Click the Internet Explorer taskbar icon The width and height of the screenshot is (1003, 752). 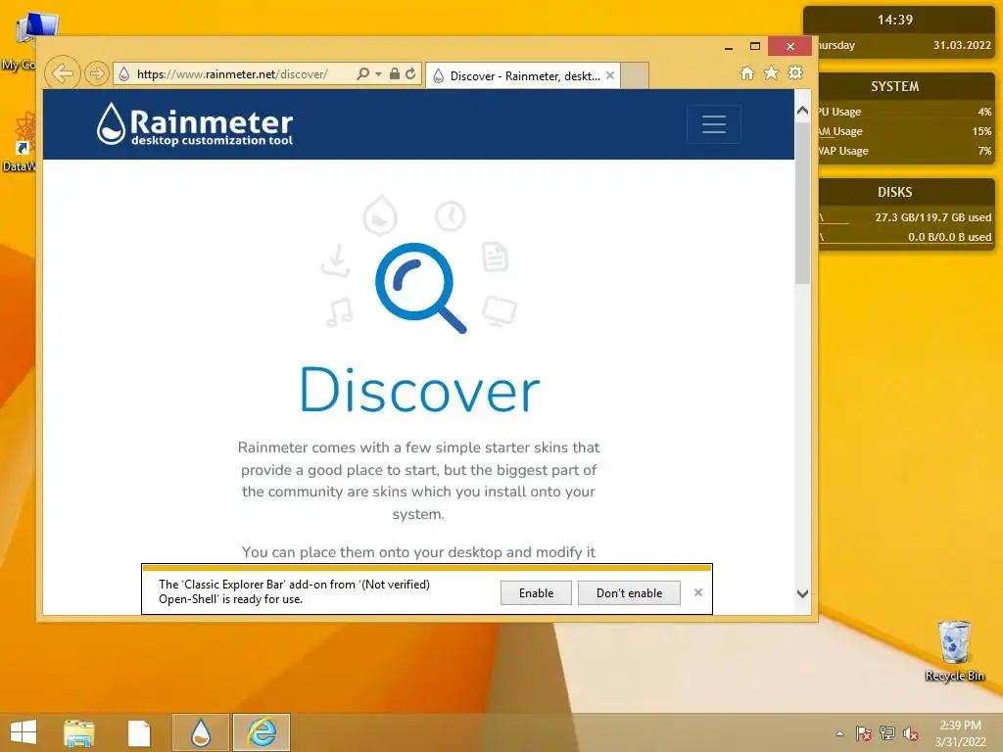(x=262, y=732)
